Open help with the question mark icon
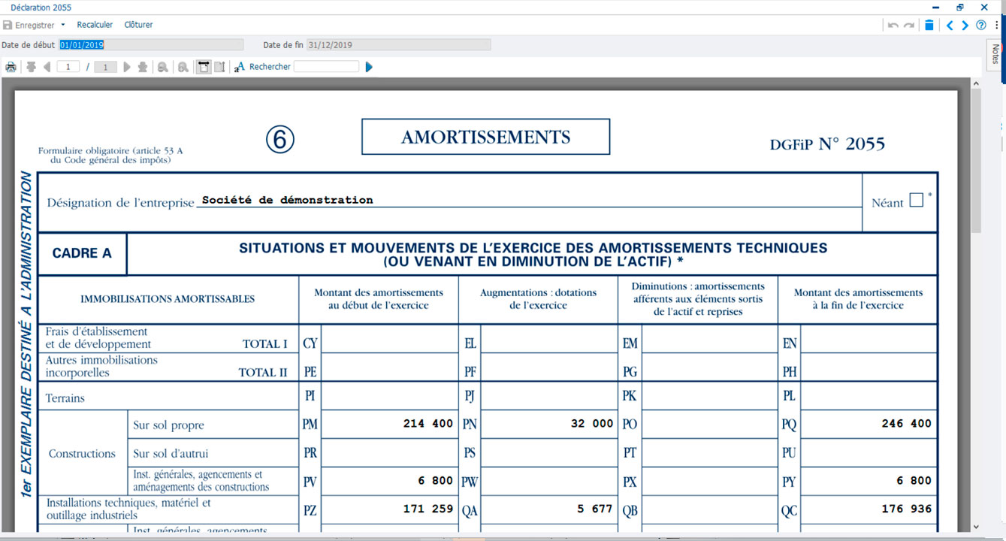1006x541 pixels. [980, 25]
